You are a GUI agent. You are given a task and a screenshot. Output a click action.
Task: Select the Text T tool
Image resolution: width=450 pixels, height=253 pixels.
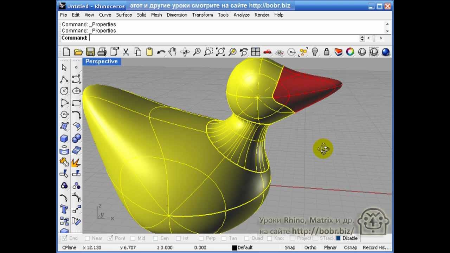[x=64, y=209]
